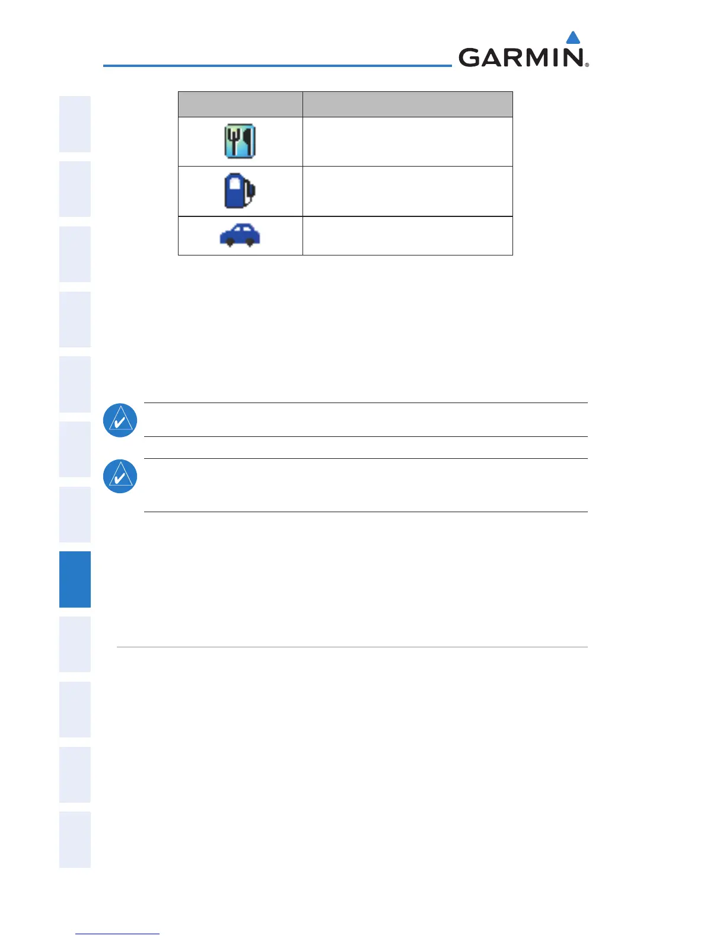
Task: Click the gray header cell above the icons
Action: point(240,104)
